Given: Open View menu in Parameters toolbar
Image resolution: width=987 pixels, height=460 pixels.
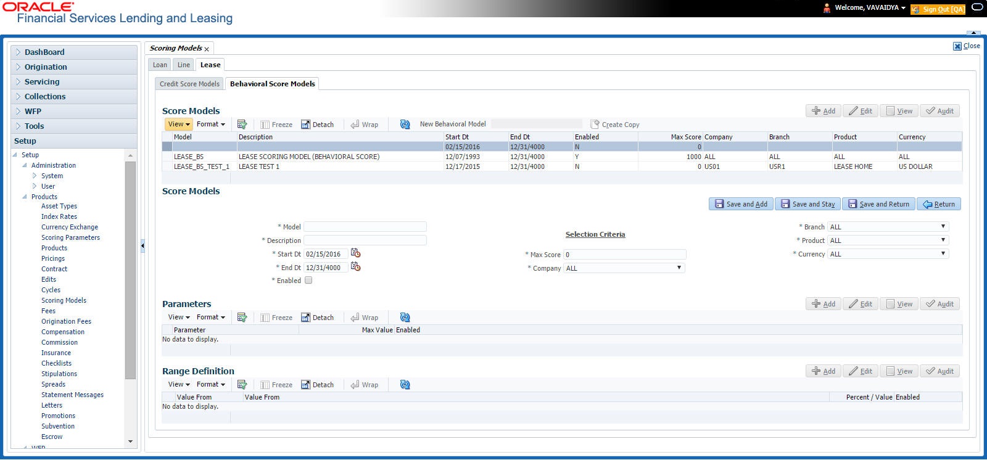Looking at the screenshot, I should pos(179,317).
